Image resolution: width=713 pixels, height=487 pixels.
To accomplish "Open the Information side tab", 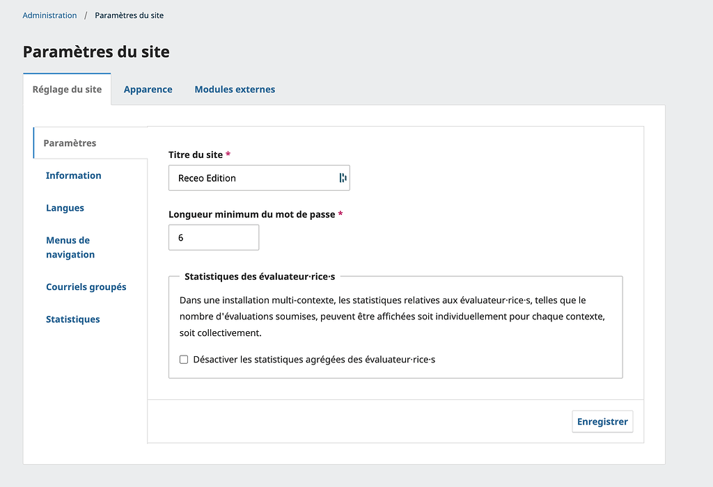I will pos(73,175).
